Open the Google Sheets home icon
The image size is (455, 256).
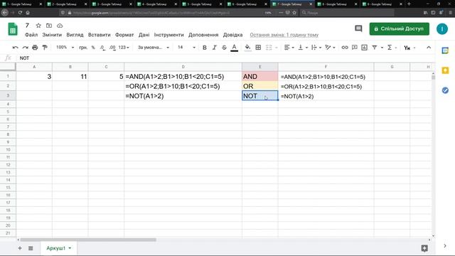[13, 29]
